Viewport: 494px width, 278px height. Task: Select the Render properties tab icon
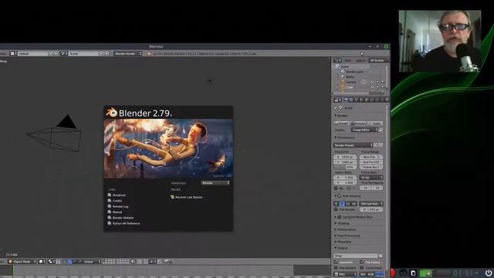347,100
